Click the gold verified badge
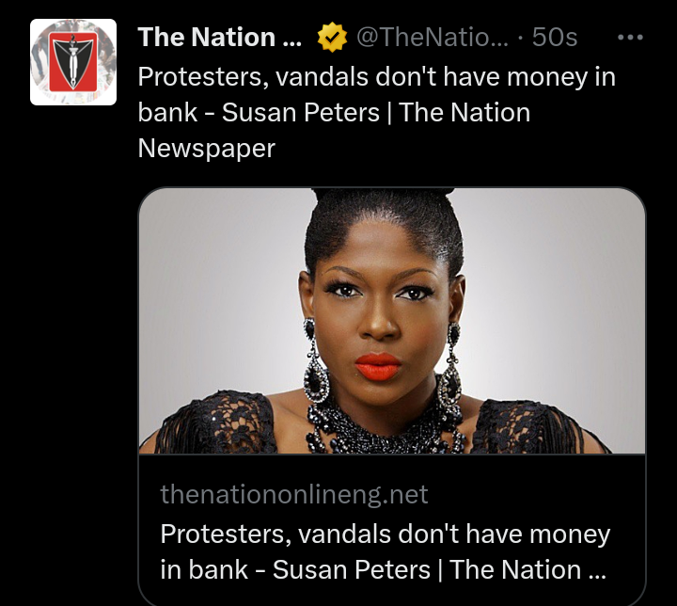Image resolution: width=677 pixels, height=606 pixels. 330,38
